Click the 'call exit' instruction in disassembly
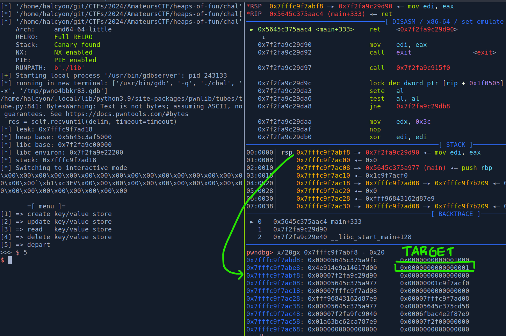Image resolution: width=506 pixels, height=336 pixels. coord(390,52)
